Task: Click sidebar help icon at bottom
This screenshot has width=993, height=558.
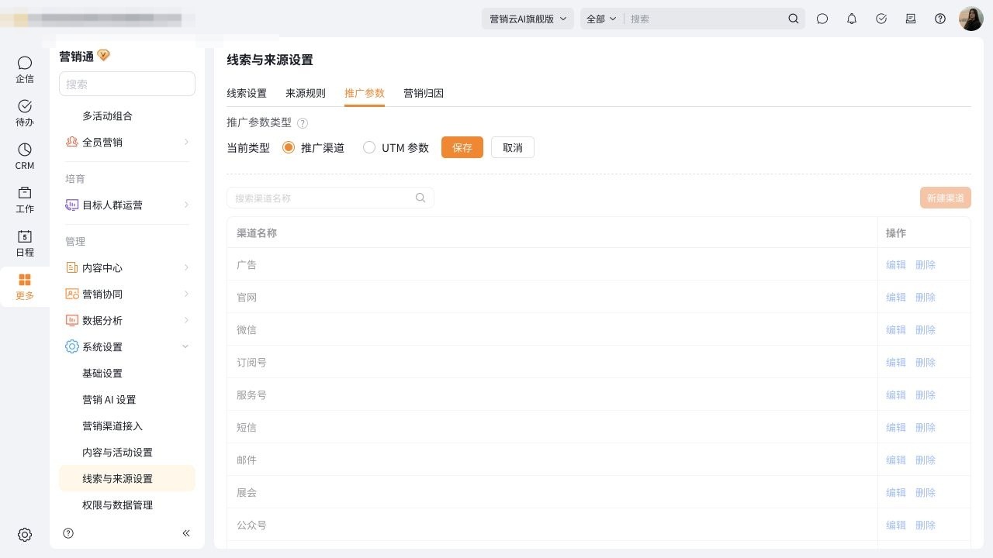Action: [x=68, y=533]
